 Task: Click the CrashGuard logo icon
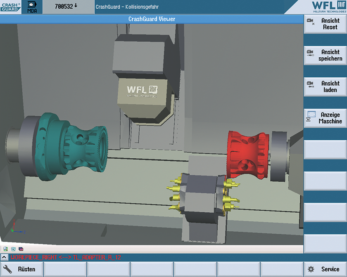tap(10, 7)
